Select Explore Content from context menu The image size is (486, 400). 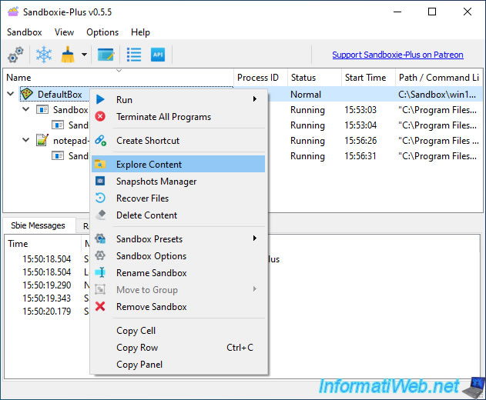click(x=149, y=165)
